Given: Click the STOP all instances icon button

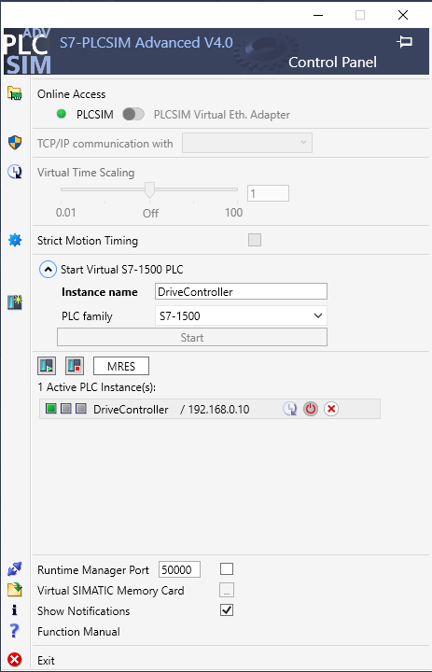Looking at the screenshot, I should pyautogui.click(x=75, y=366).
